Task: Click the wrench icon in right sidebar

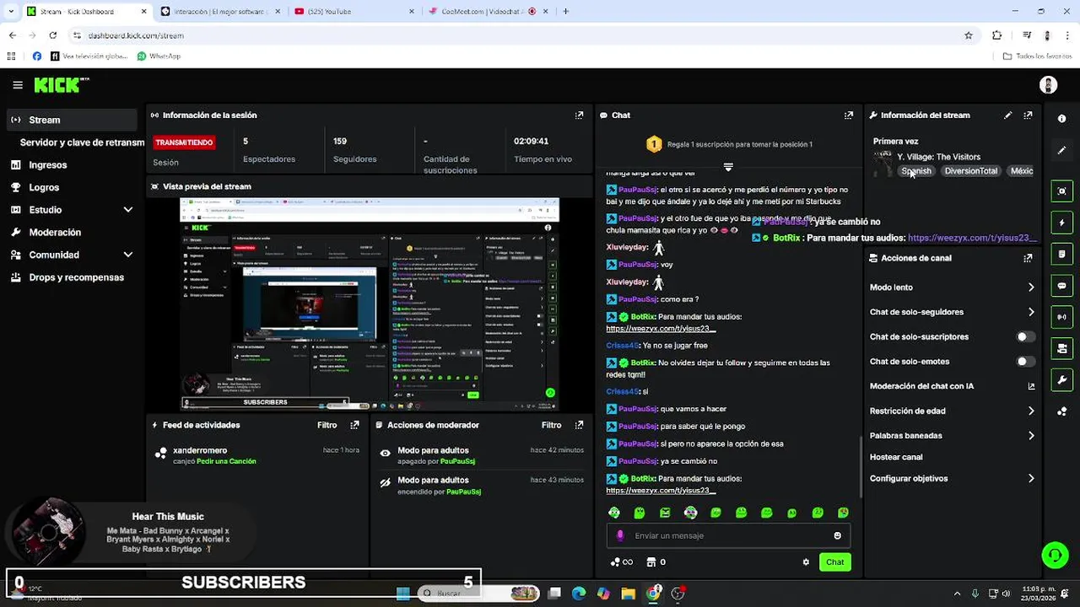Action: pyautogui.click(x=1061, y=379)
